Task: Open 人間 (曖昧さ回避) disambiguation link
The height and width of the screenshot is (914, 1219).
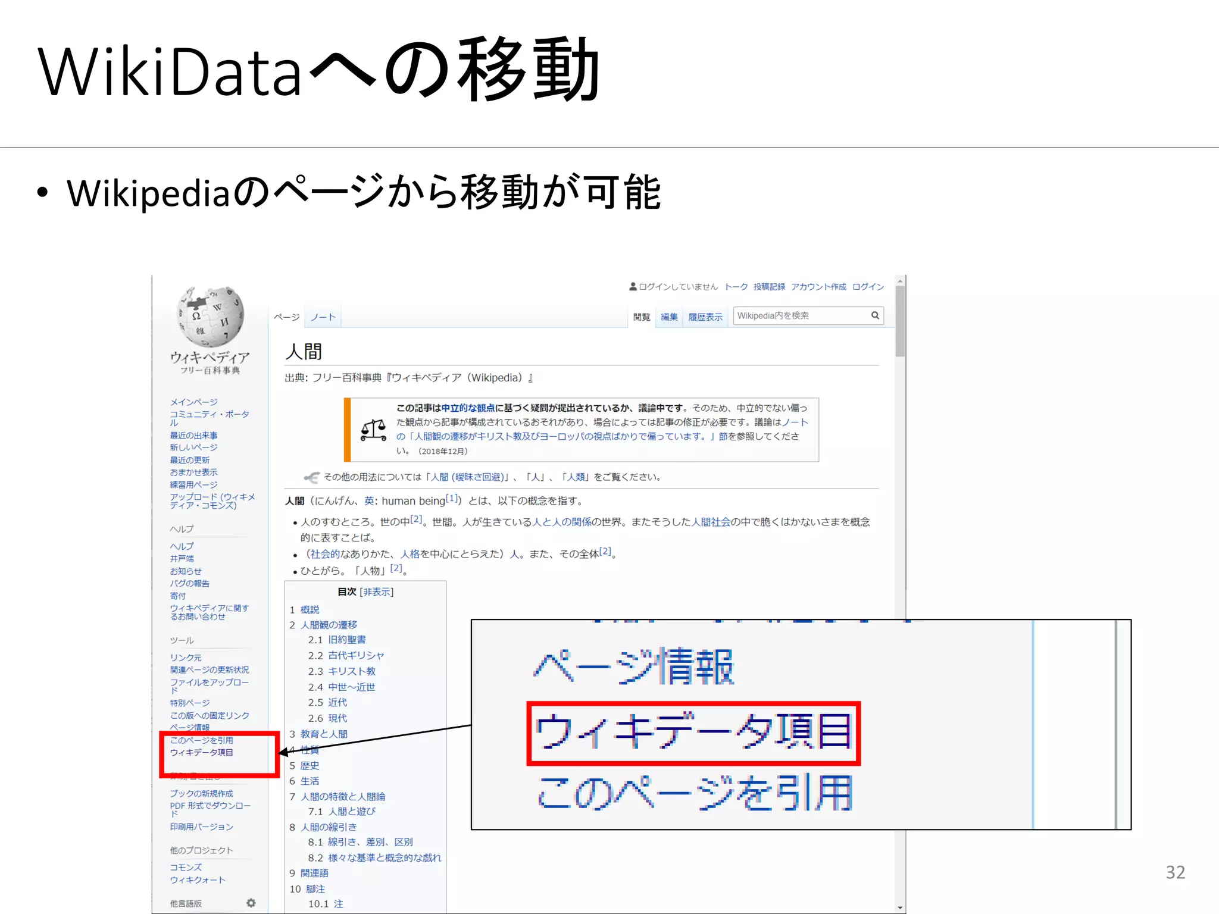Action: click(x=467, y=477)
